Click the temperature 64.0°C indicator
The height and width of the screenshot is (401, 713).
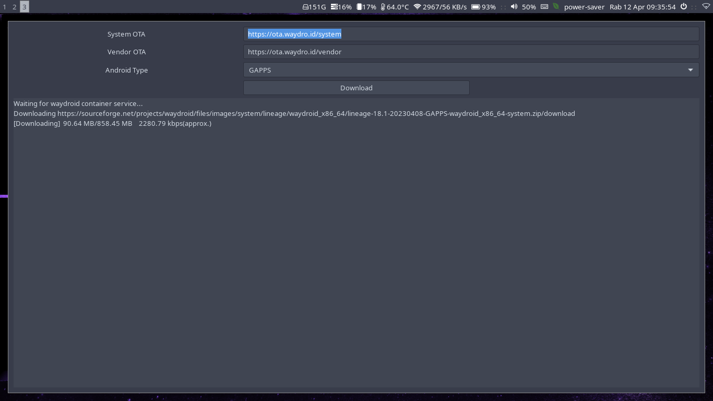(x=395, y=7)
